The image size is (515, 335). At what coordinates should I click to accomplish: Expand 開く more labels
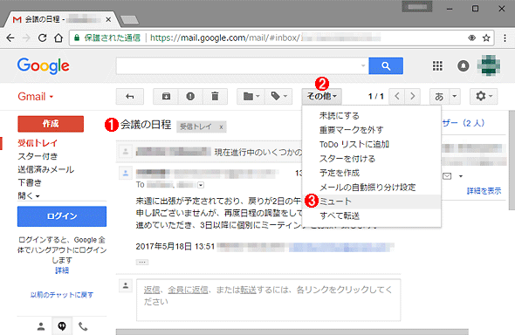[29, 196]
